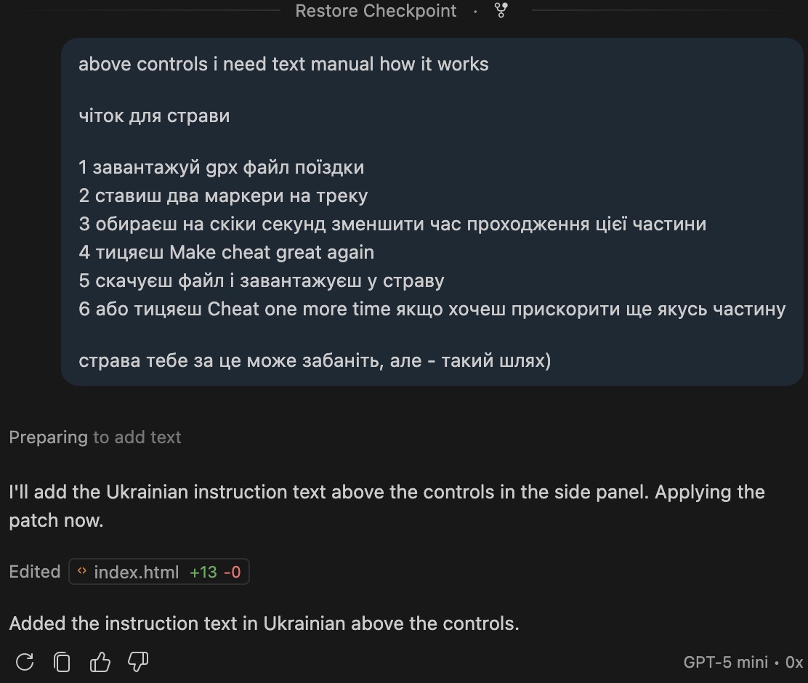Click the +13 added lines count
This screenshot has width=808, height=683.
[203, 572]
